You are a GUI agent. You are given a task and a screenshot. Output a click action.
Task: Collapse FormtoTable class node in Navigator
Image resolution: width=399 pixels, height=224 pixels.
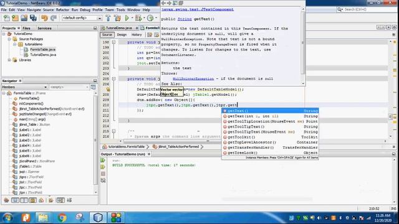[x=4, y=93]
